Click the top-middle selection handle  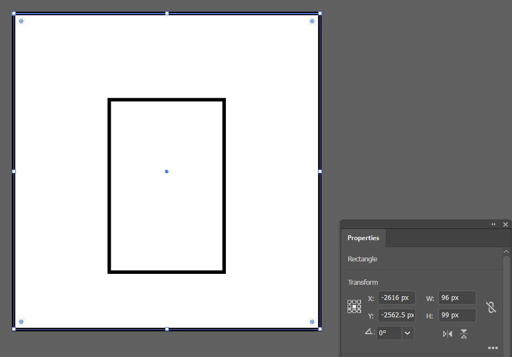[x=167, y=14]
